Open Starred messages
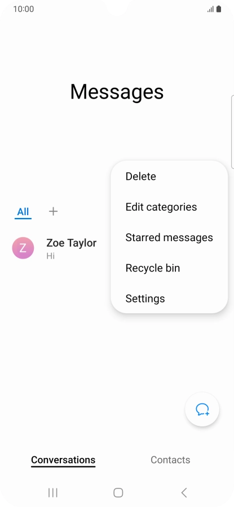Viewport: 234px width, 507px height. 169,237
